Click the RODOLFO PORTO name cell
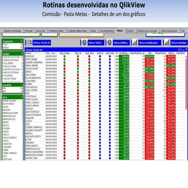188x188 pixels. 33,136
